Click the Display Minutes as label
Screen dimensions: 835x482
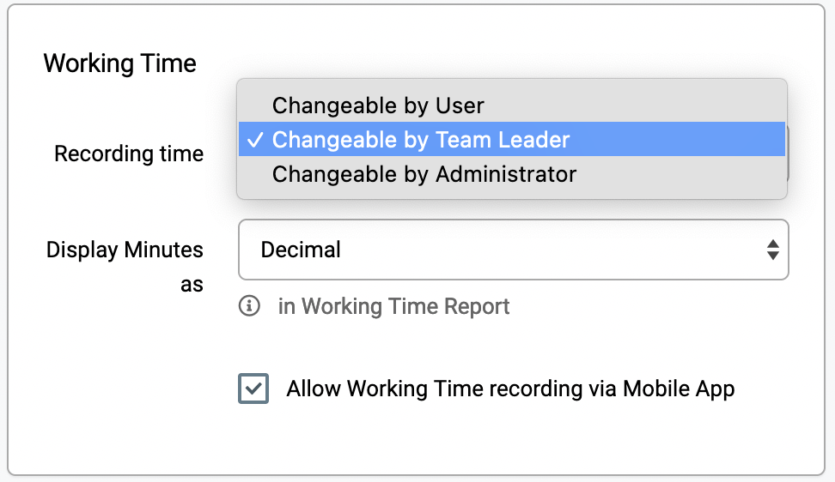[125, 267]
